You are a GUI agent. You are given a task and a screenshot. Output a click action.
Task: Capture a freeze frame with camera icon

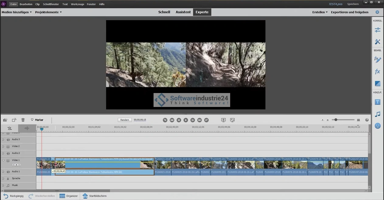[x=5, y=120]
